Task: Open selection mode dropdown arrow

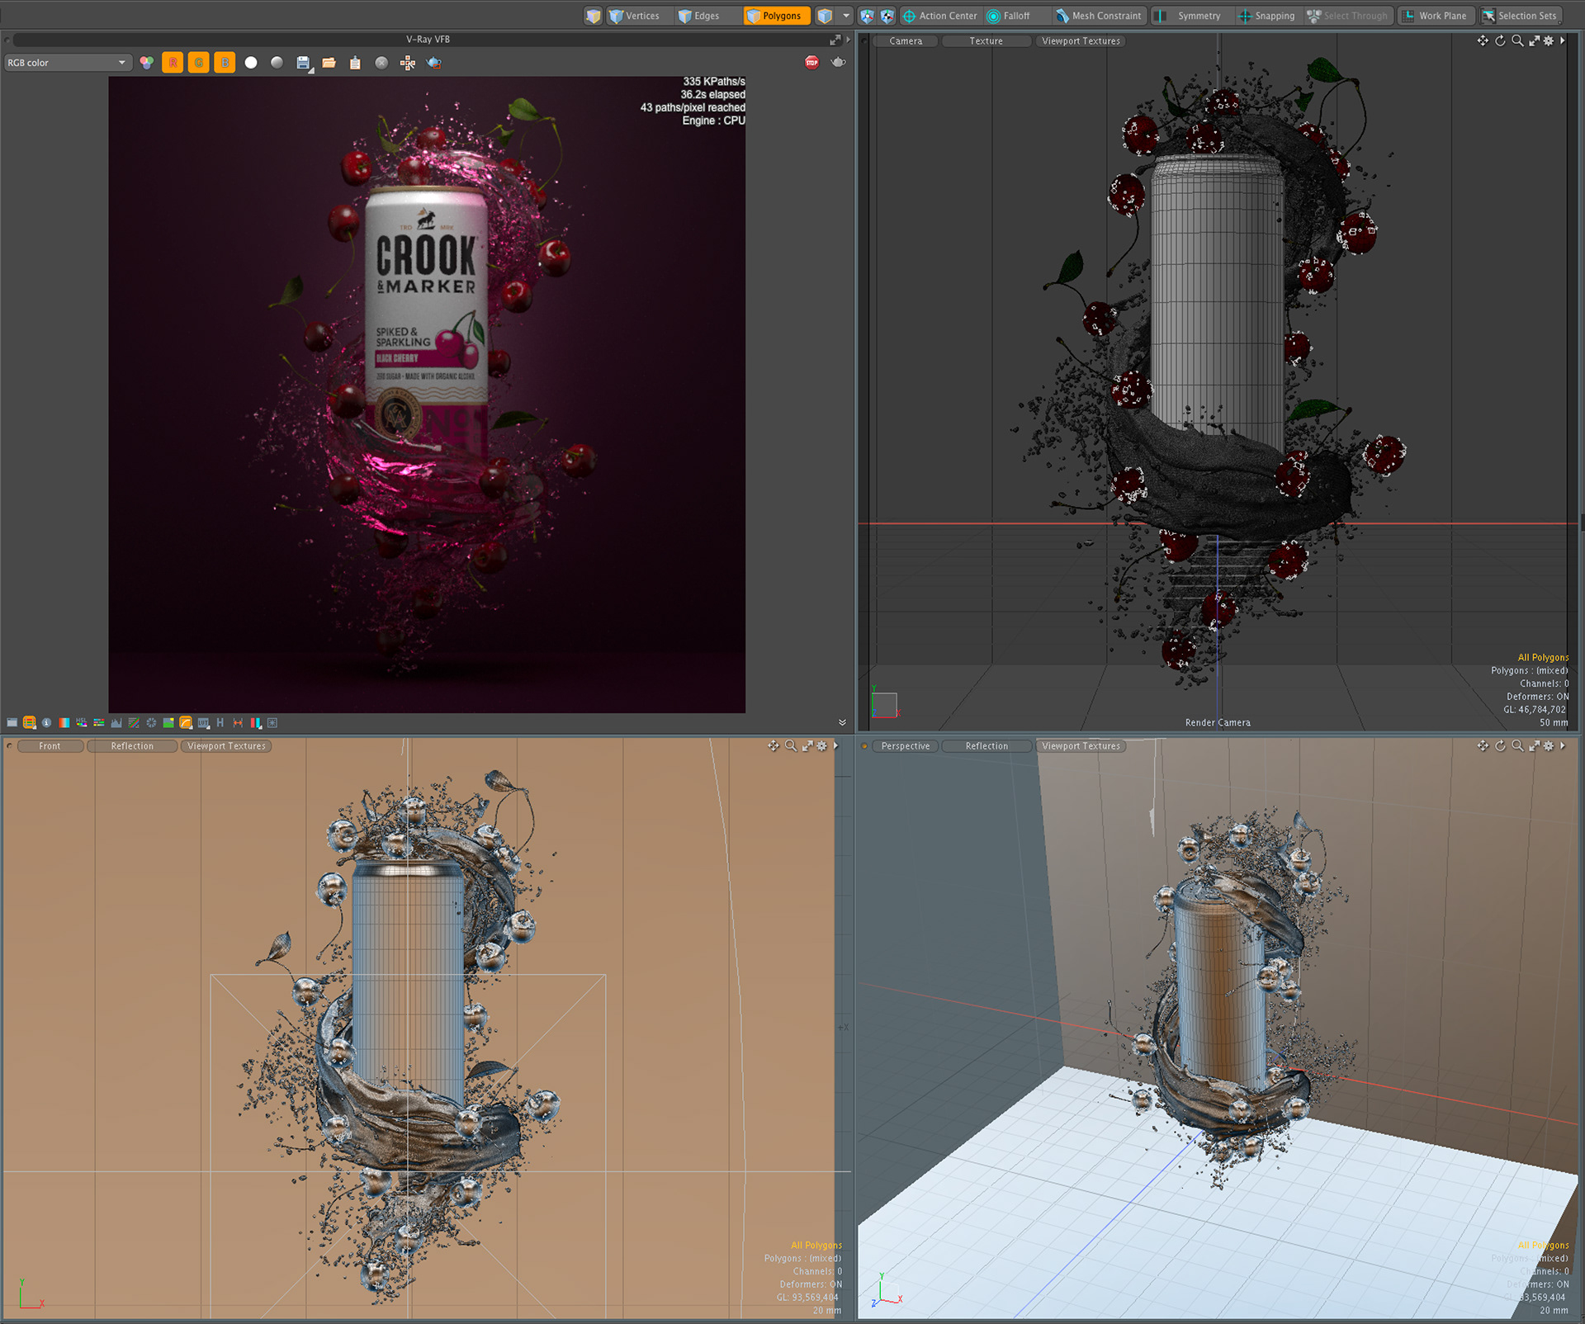Action: pos(846,16)
